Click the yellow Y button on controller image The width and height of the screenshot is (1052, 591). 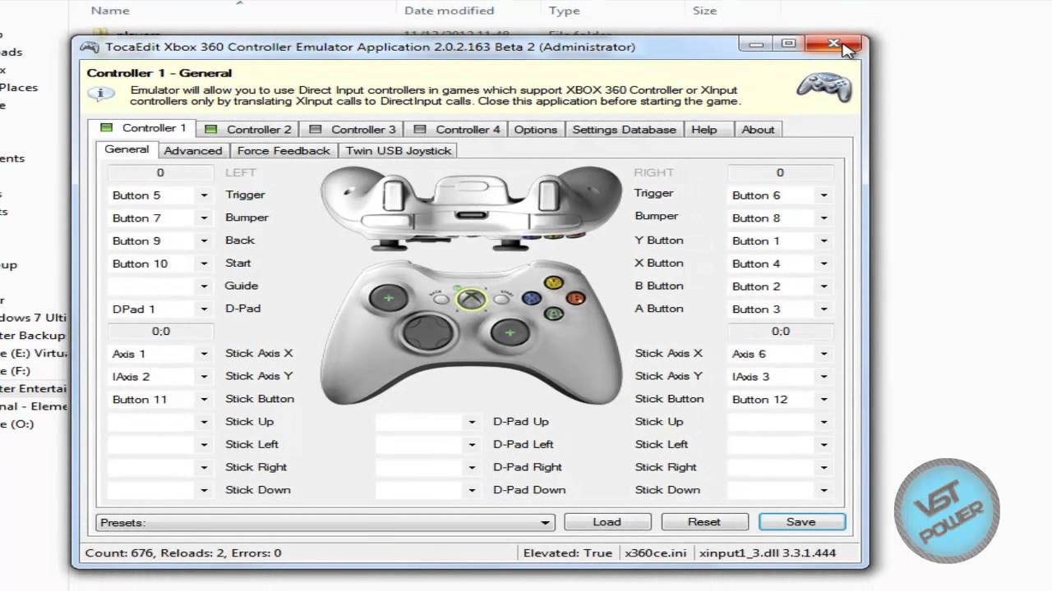tap(555, 283)
